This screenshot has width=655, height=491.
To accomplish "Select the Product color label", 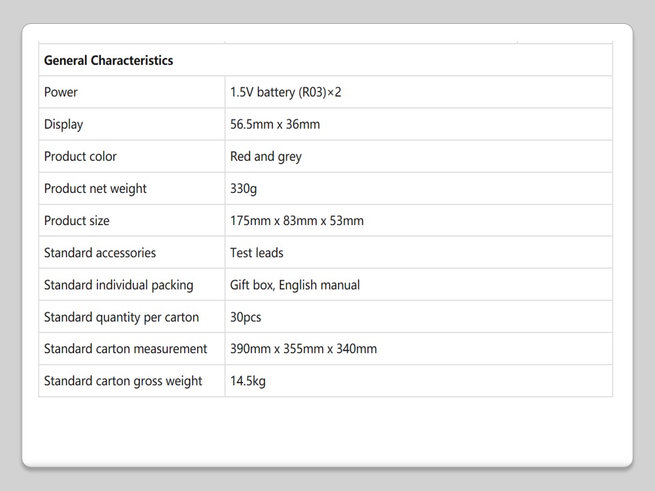I will (80, 156).
